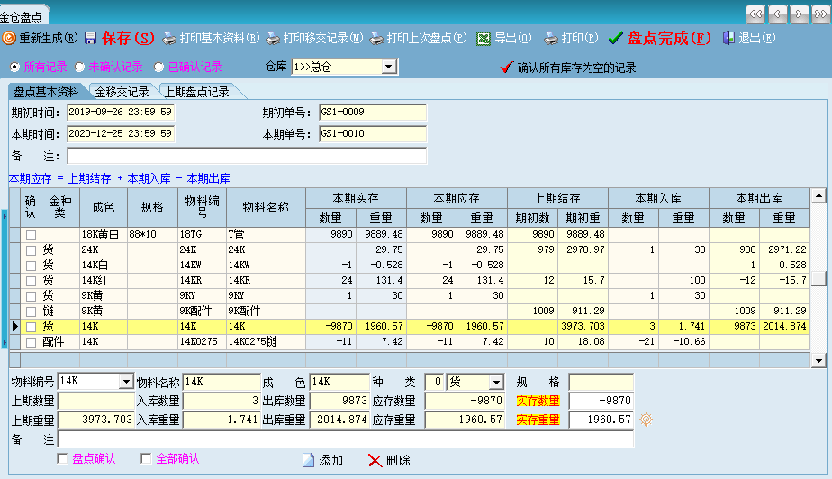Click the 保存(S) floppy disk icon
Image resolution: width=832 pixels, height=479 pixels.
coord(91,38)
